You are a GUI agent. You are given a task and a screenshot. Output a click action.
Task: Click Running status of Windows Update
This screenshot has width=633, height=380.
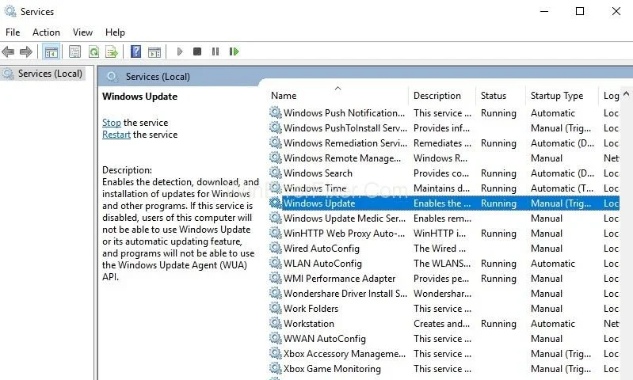coord(498,203)
